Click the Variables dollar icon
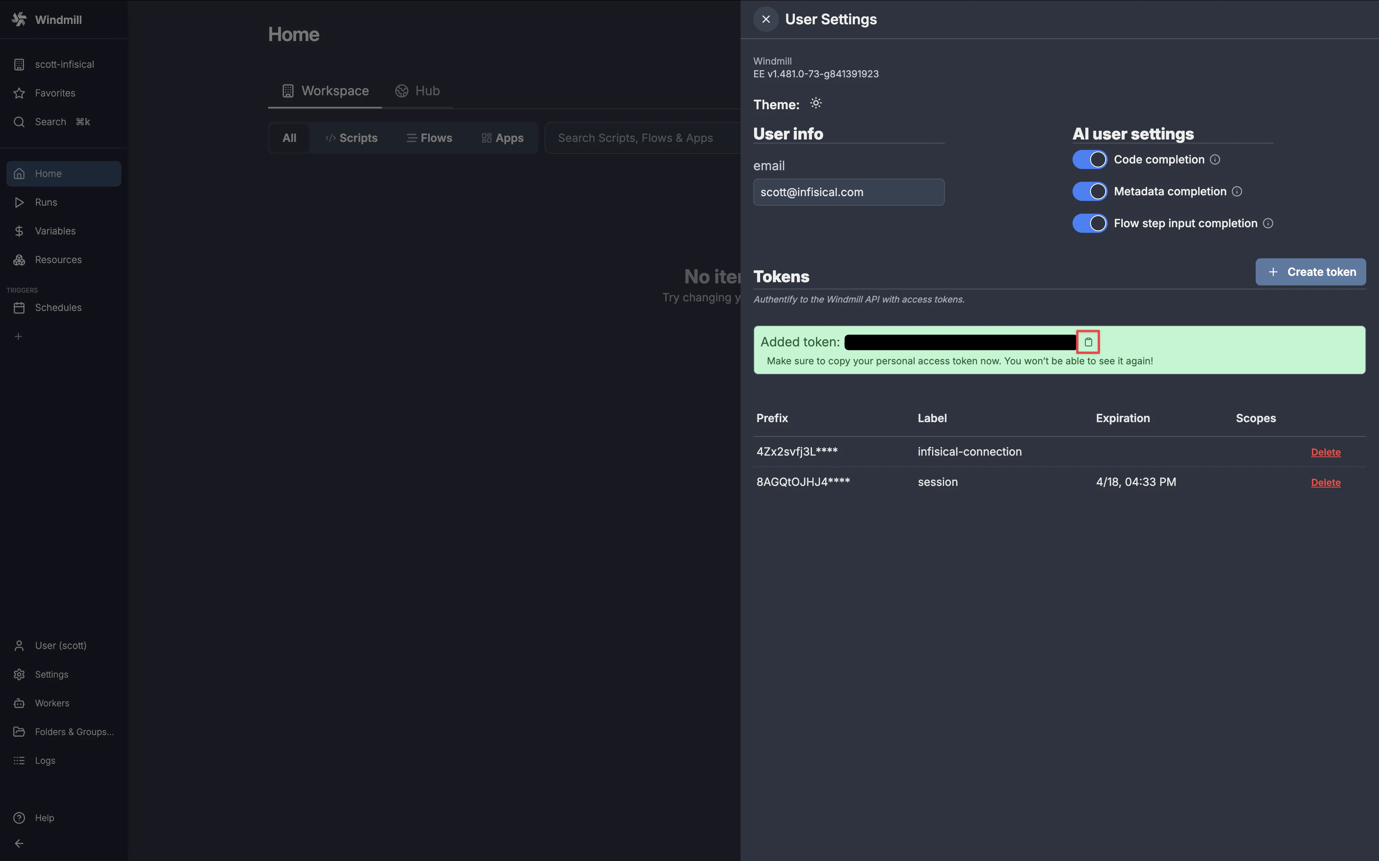Viewport: 1379px width, 861px height. pos(20,231)
